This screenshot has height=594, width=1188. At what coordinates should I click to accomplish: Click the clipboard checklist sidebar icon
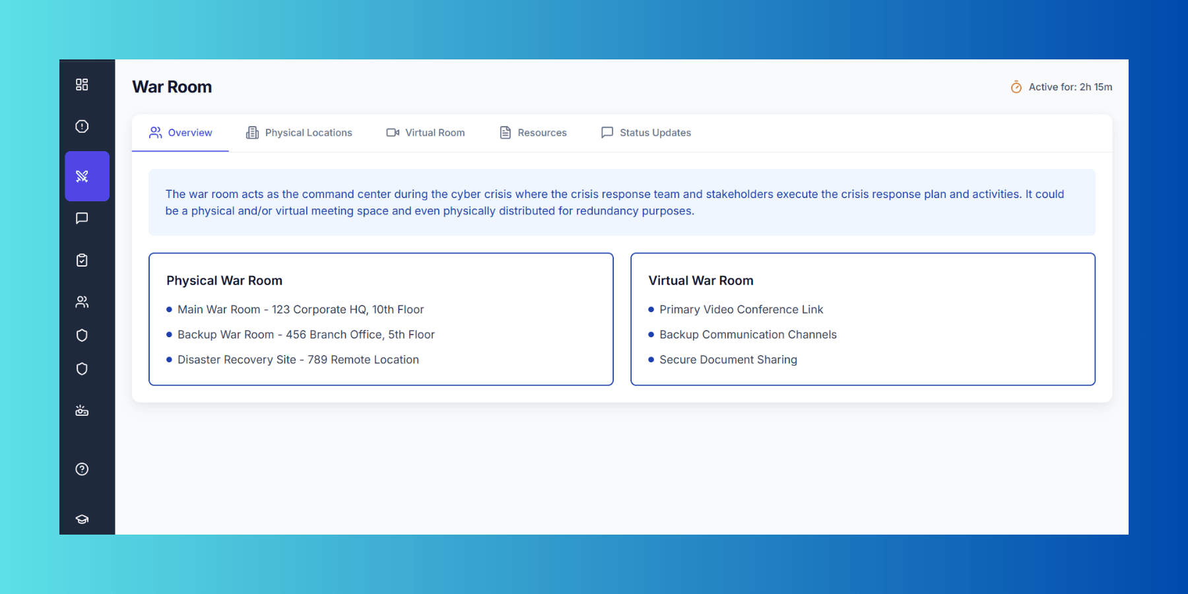tap(82, 260)
